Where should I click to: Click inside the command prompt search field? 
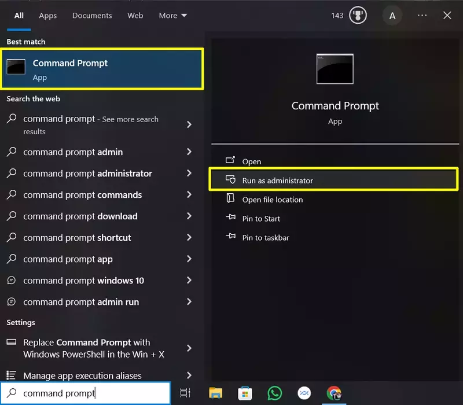(87, 392)
